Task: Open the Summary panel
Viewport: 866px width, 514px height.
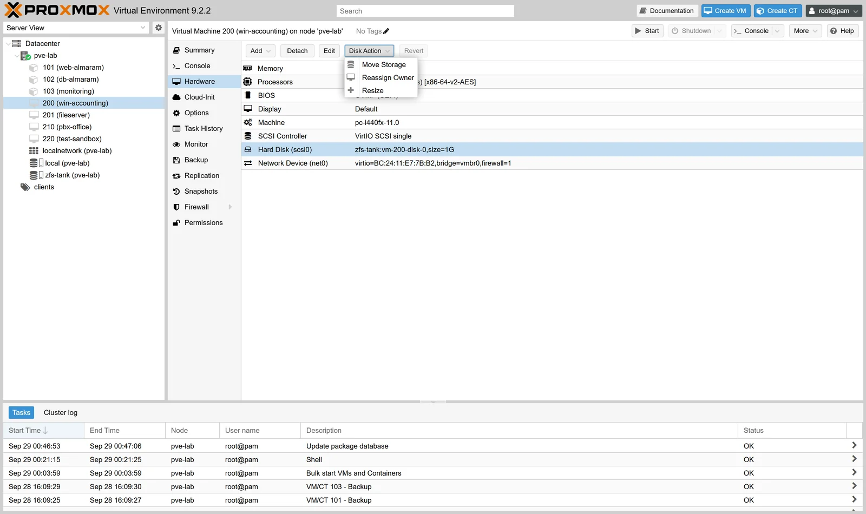Action: click(204, 50)
